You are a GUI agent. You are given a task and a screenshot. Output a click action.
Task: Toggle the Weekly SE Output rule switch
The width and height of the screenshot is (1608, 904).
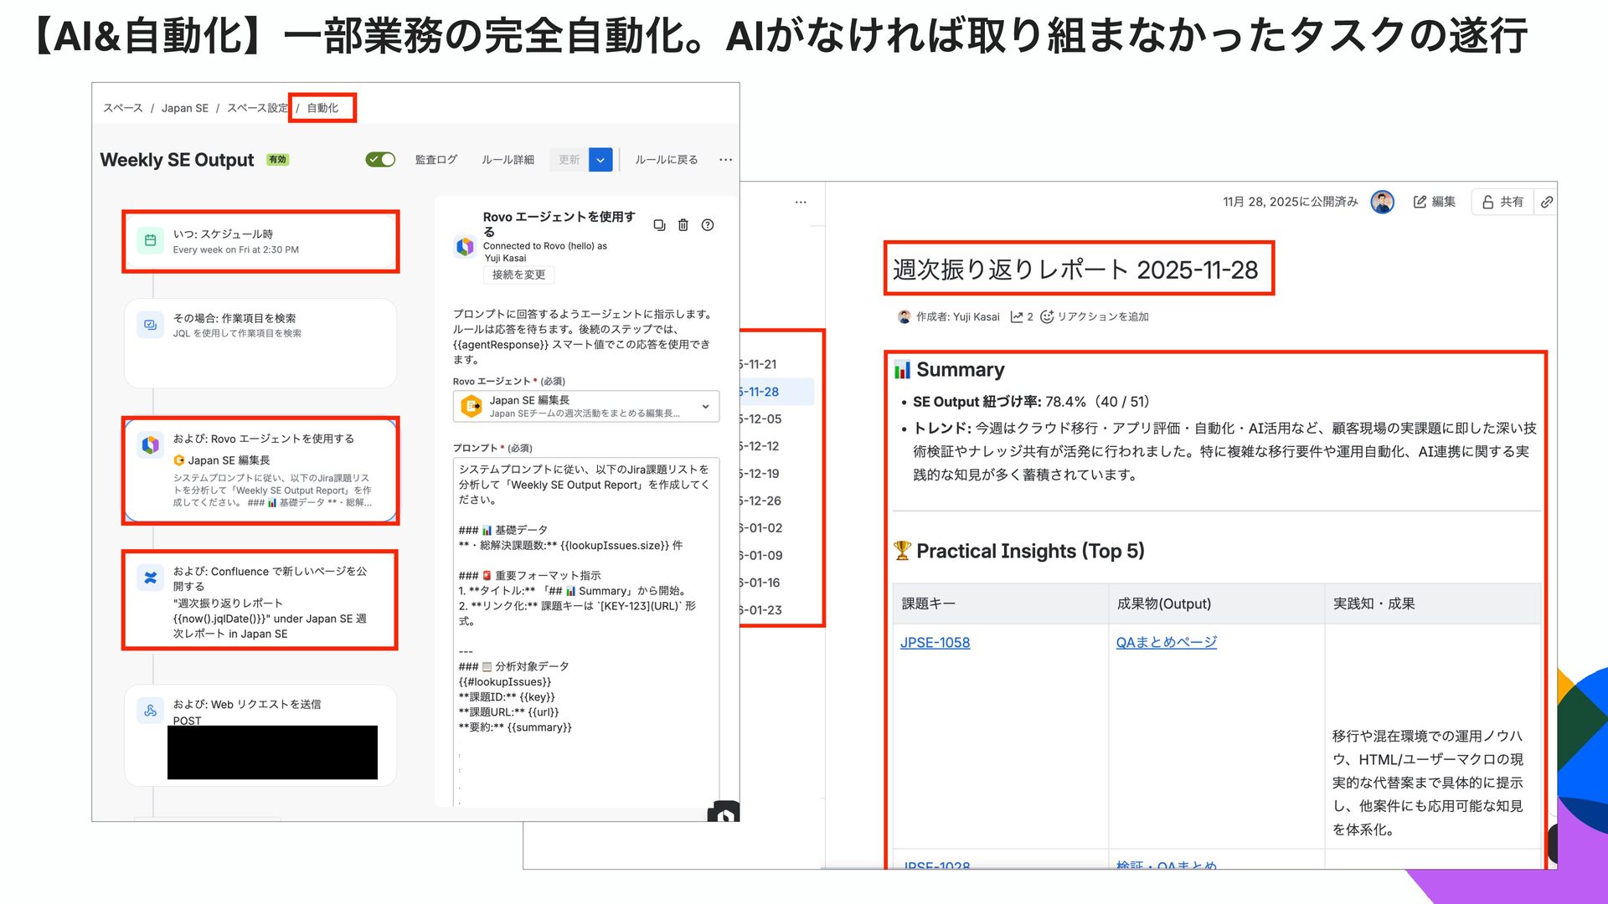tap(380, 160)
